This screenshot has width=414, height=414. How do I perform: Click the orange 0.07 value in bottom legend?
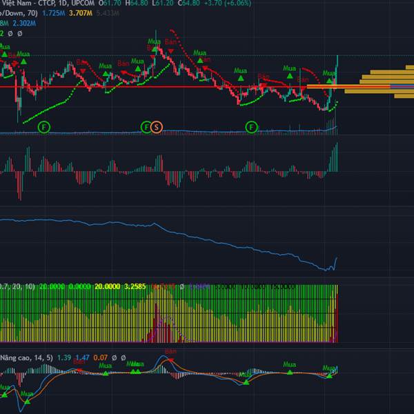point(102,358)
